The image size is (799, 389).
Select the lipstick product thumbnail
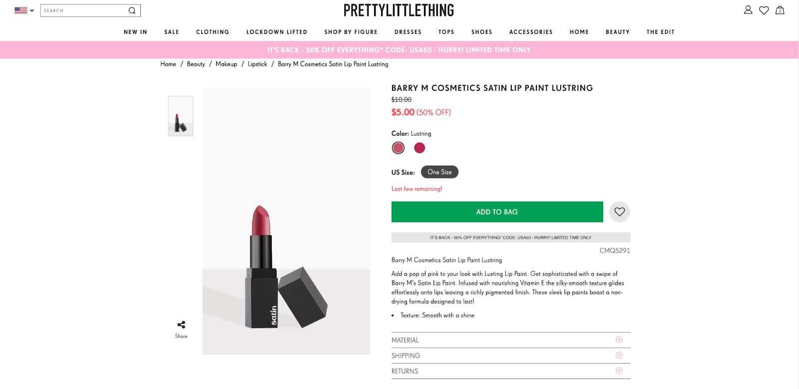pyautogui.click(x=181, y=116)
